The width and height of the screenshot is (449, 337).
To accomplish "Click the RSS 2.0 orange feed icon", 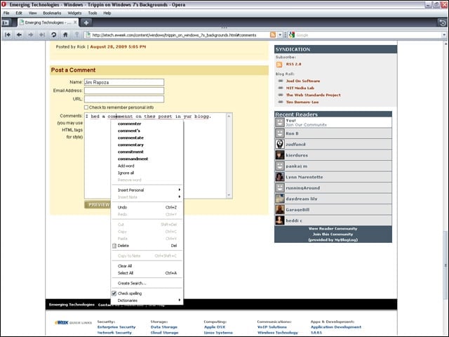I will pyautogui.click(x=279, y=65).
